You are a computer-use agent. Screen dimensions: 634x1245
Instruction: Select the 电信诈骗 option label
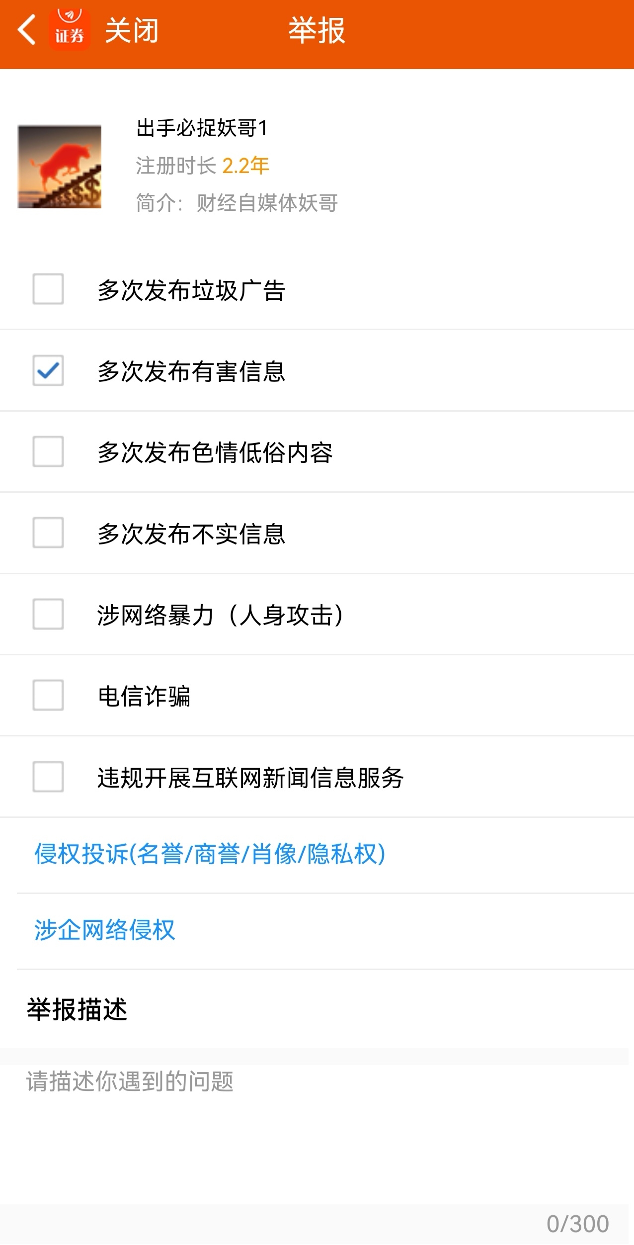pyautogui.click(x=144, y=696)
